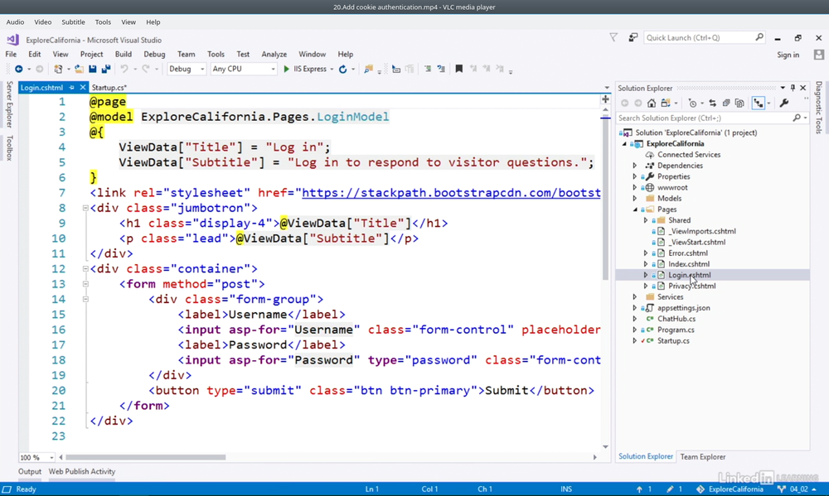Open the Toolbox side tab
The height and width of the screenshot is (496, 829).
pyautogui.click(x=9, y=148)
